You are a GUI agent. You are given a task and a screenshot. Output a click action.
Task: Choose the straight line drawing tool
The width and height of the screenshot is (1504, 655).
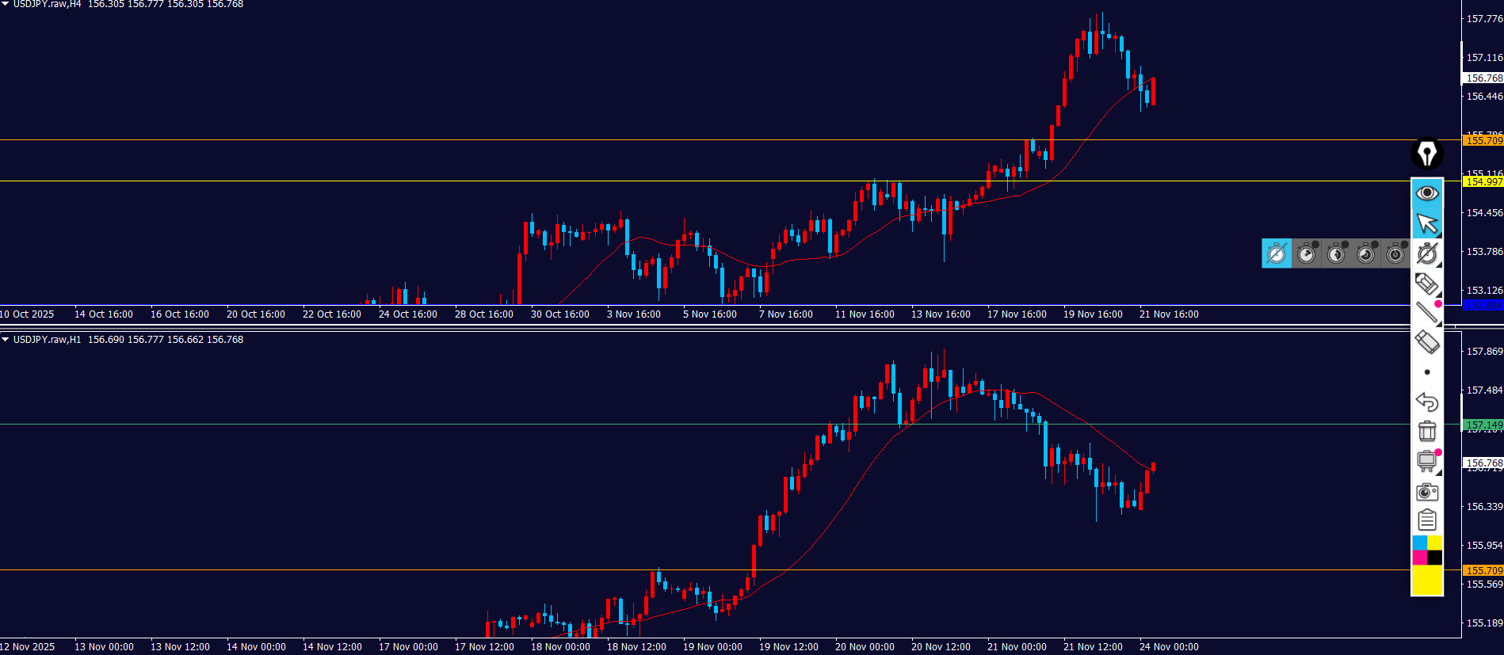pos(1426,313)
